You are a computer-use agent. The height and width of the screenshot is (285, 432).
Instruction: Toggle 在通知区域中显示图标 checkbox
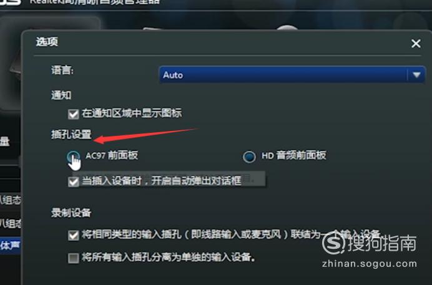click(x=73, y=114)
